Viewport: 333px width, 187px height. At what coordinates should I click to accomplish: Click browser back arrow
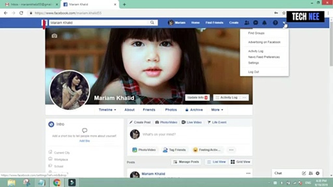coord(5,13)
